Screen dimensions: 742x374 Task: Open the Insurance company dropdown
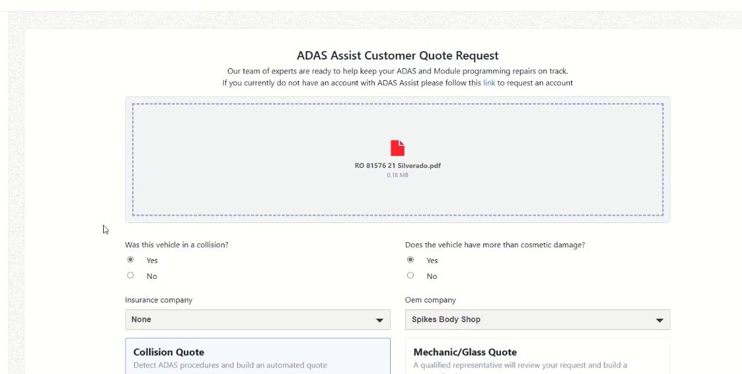click(x=258, y=320)
